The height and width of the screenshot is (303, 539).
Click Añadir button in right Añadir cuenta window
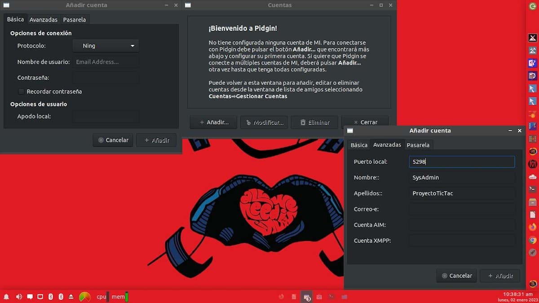tap(500, 276)
